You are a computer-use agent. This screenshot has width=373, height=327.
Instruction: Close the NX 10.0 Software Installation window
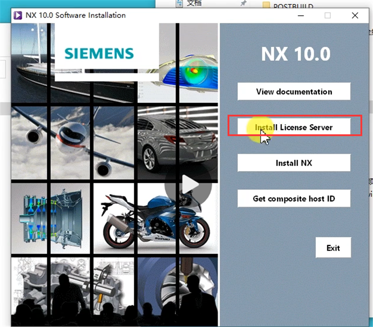[x=355, y=16]
